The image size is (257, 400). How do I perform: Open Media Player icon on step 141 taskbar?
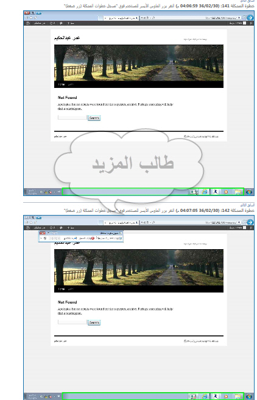pos(226,192)
